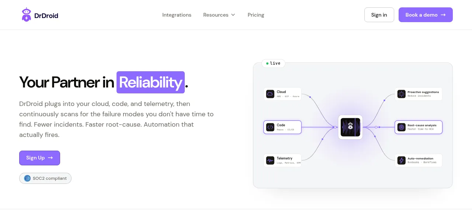The image size is (472, 213).
Task: Click the central DrDroid bot tile
Action: pyautogui.click(x=350, y=127)
